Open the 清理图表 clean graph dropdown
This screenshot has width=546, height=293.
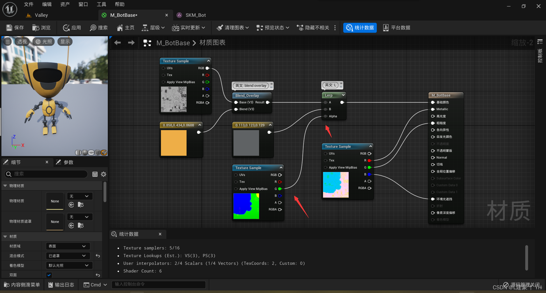[233, 28]
